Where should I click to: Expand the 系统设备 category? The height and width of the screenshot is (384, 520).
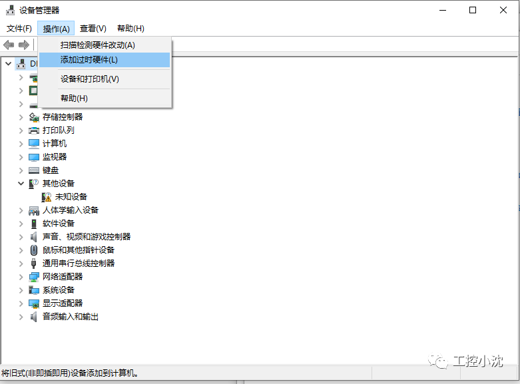click(21, 290)
